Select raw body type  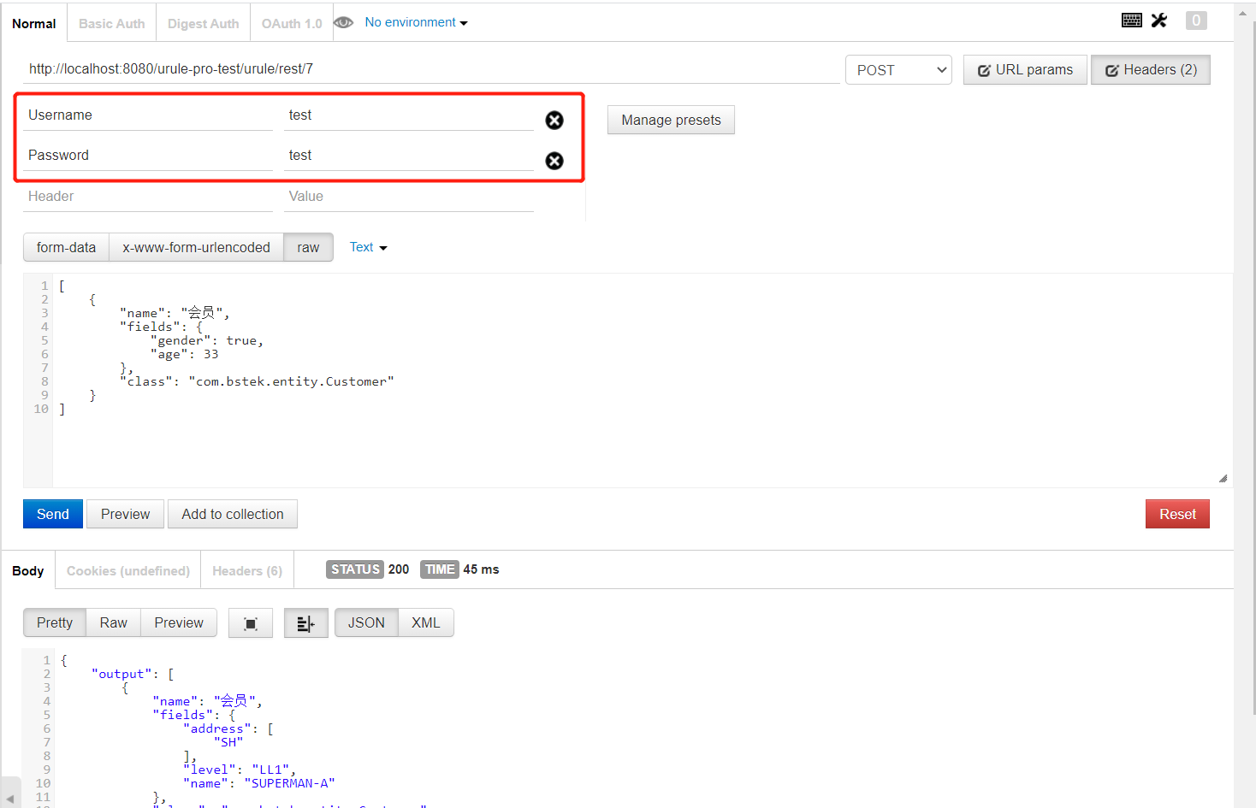[308, 248]
